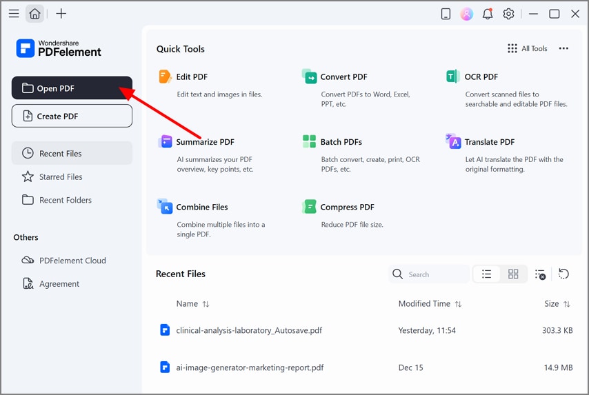
Task: Open the notifications bell icon
Action: [x=488, y=14]
